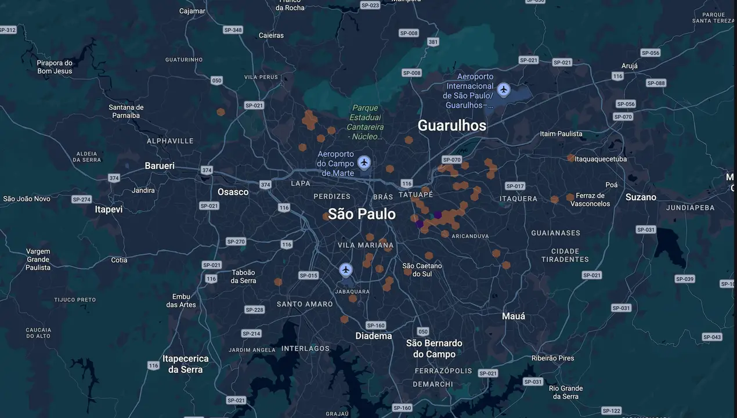Click the SP-039 road shield
The height and width of the screenshot is (418, 737).
tap(685, 279)
